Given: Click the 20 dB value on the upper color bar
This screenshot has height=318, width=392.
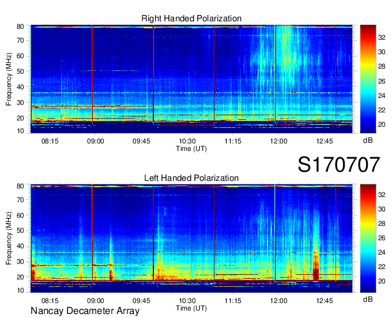Looking at the screenshot, I should coord(382,124).
